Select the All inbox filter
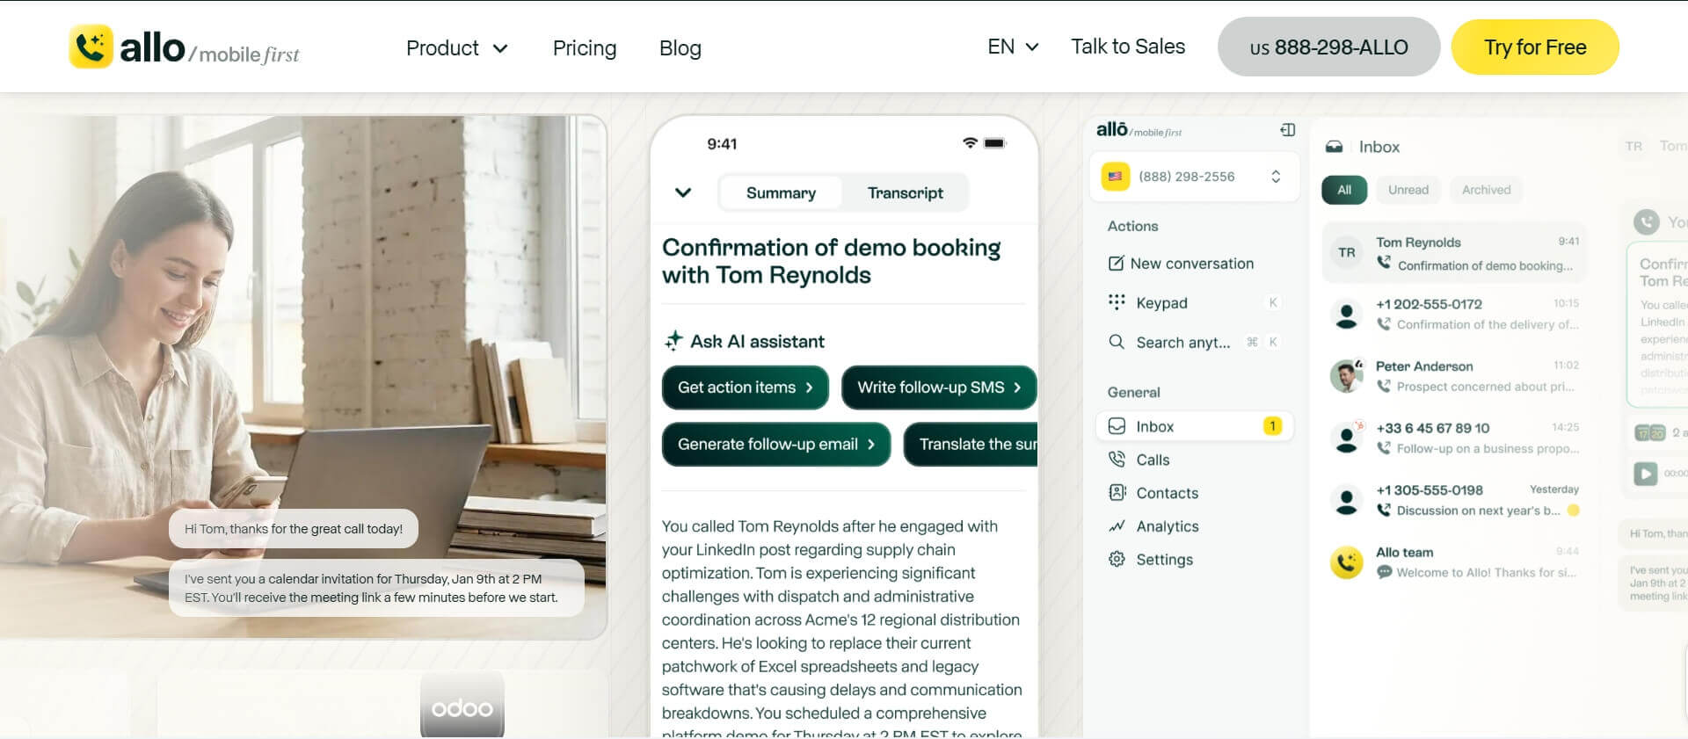Image resolution: width=1688 pixels, height=739 pixels. pos(1344,190)
